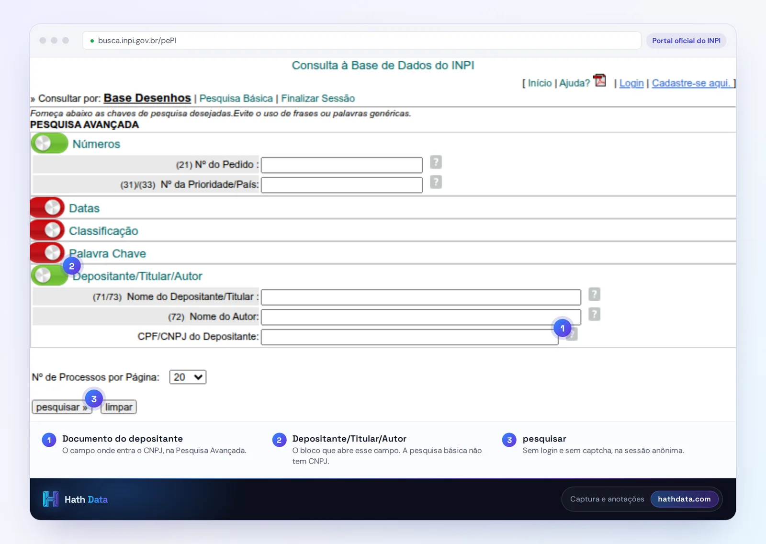
Task: Select Base Desenhos database link
Action: coord(147,98)
